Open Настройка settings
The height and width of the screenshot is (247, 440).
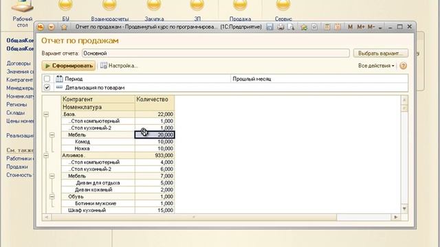pos(119,66)
